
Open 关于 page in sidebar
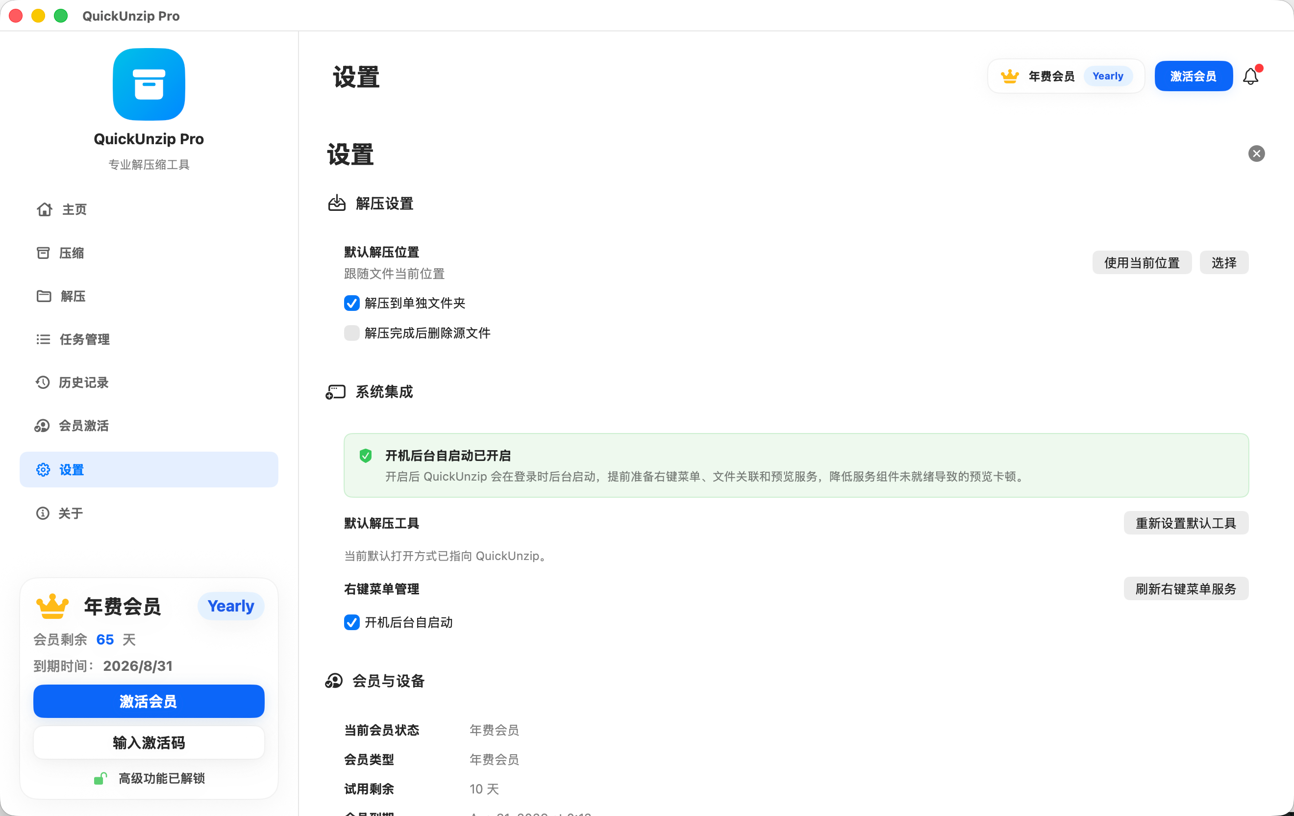click(x=149, y=513)
